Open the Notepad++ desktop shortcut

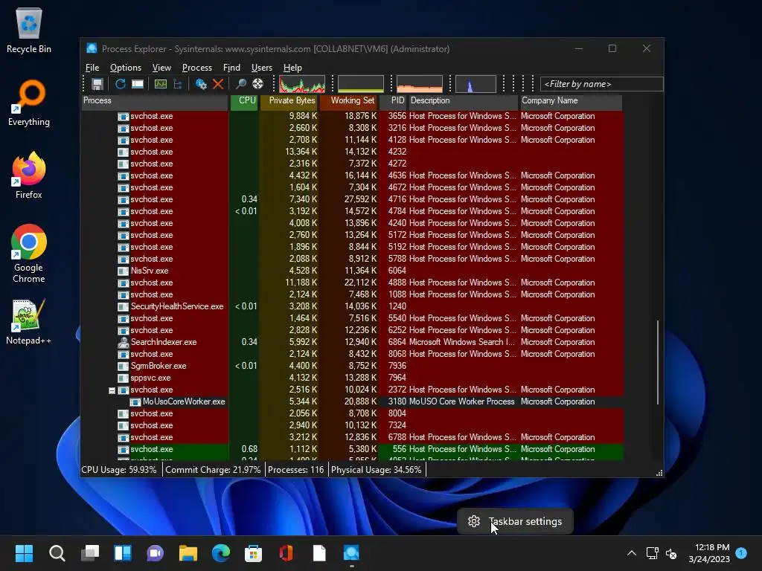coord(29,323)
